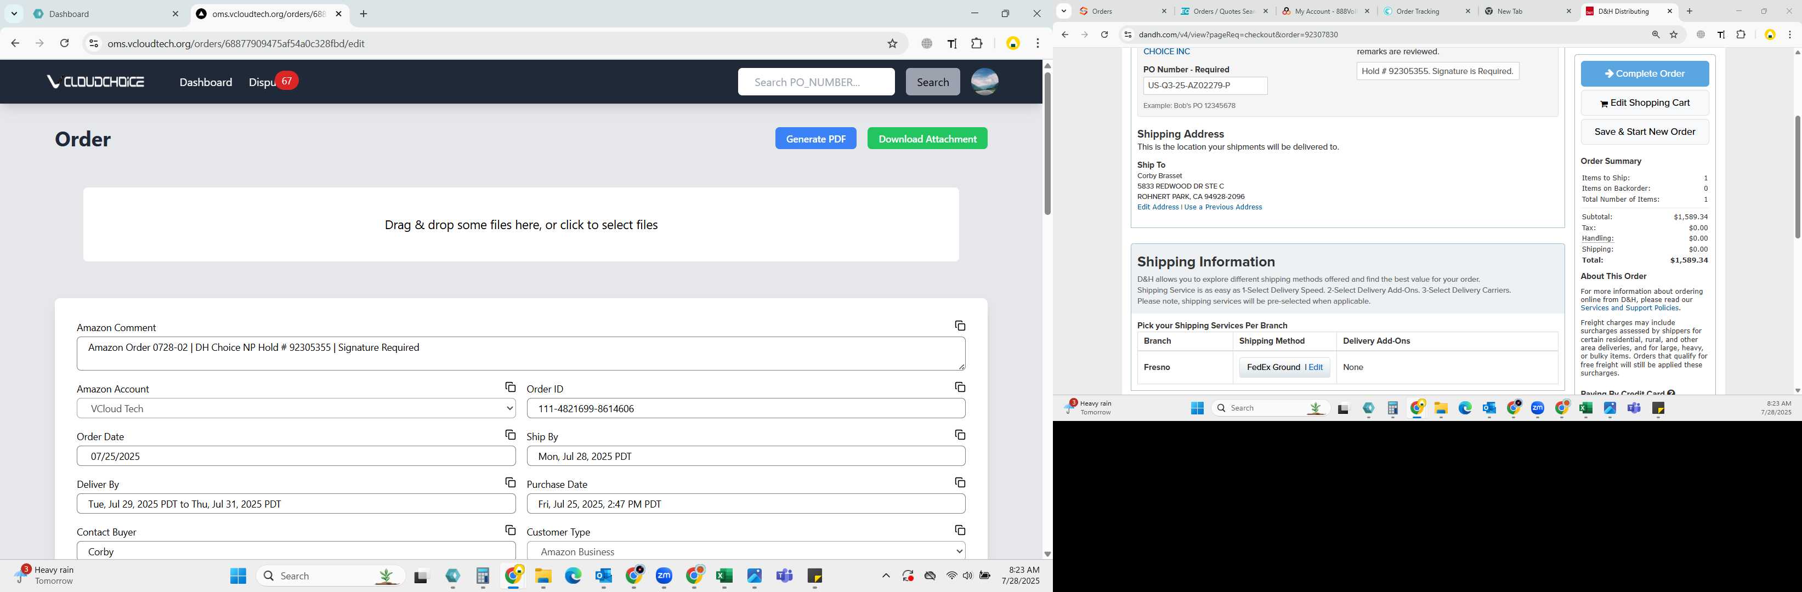The height and width of the screenshot is (592, 1802).
Task: Go back in the left browser window
Action: pyautogui.click(x=15, y=43)
